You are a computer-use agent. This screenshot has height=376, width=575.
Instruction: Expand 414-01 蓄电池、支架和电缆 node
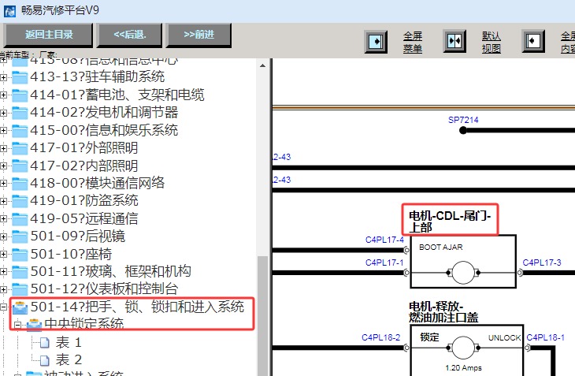(3, 95)
